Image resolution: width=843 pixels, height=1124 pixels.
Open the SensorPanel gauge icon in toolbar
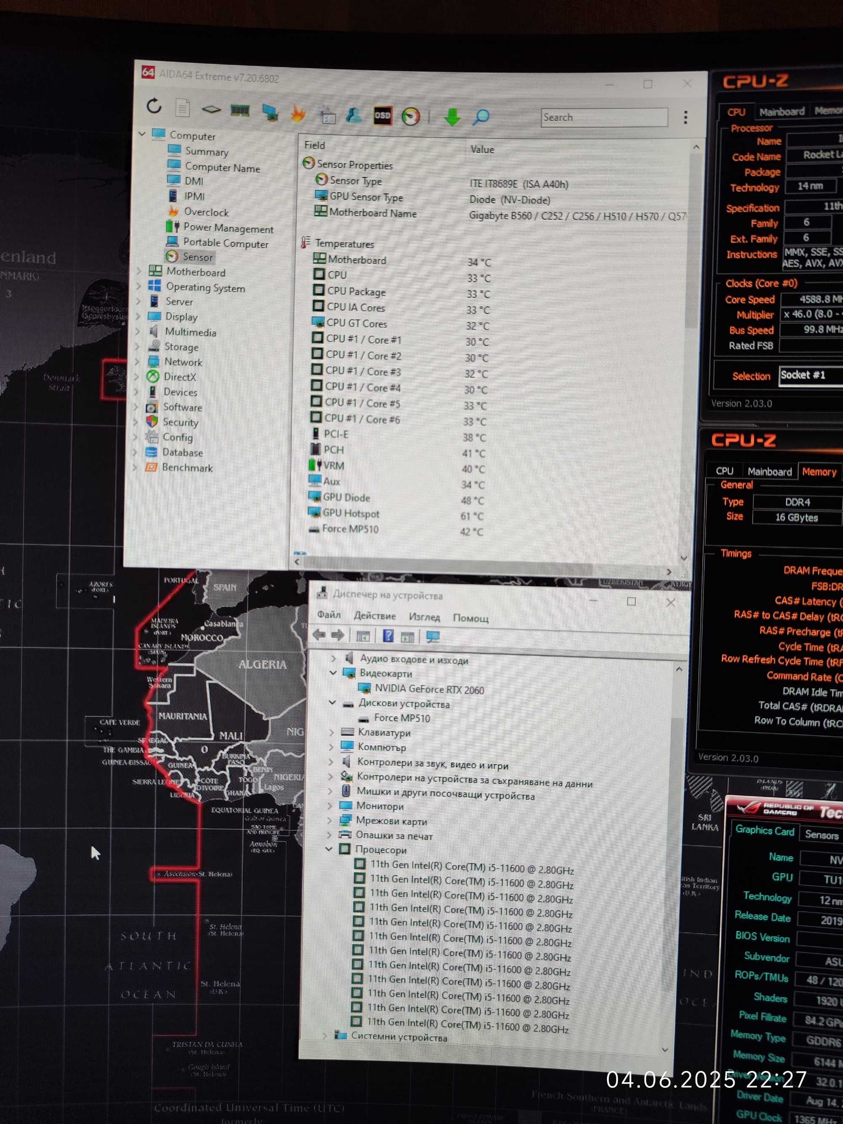tap(411, 116)
